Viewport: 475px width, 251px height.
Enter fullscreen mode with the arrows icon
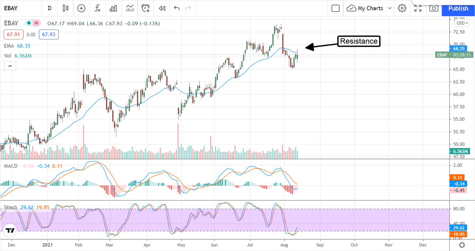click(418, 8)
